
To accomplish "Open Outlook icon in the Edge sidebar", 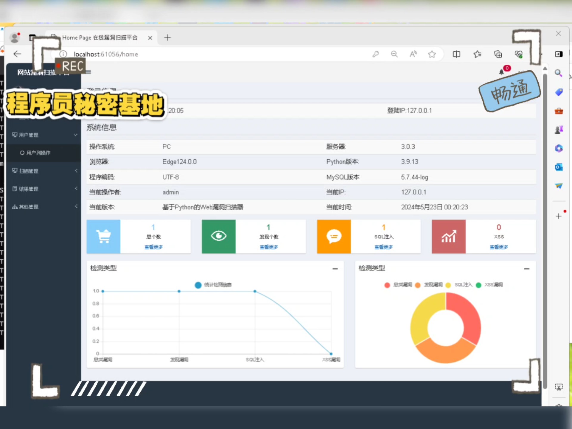I will coord(559,167).
